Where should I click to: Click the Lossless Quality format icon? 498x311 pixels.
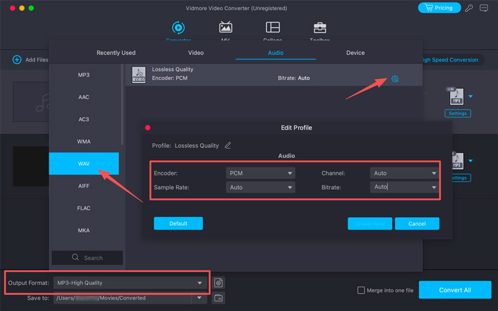(x=139, y=75)
